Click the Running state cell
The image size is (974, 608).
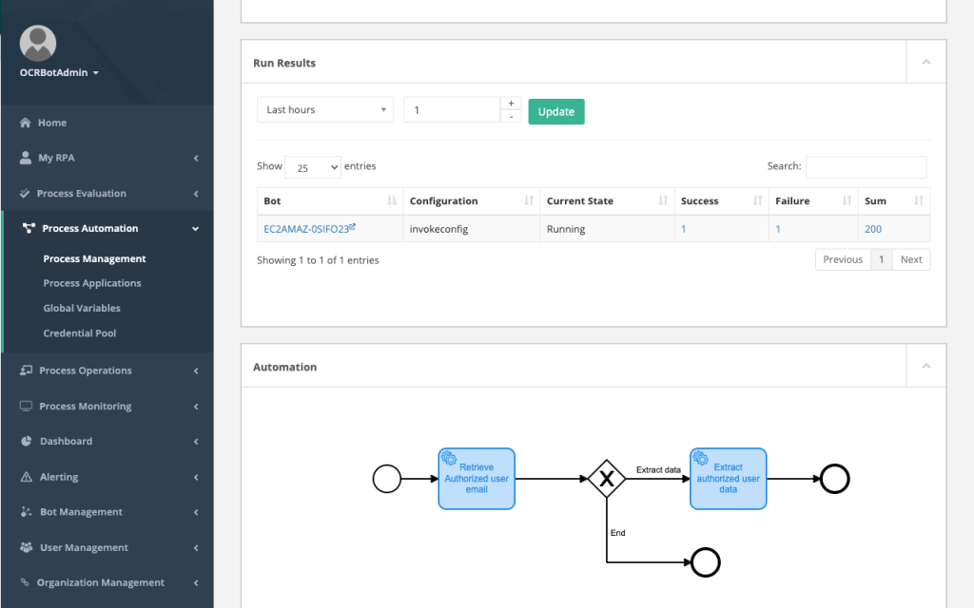[607, 229]
